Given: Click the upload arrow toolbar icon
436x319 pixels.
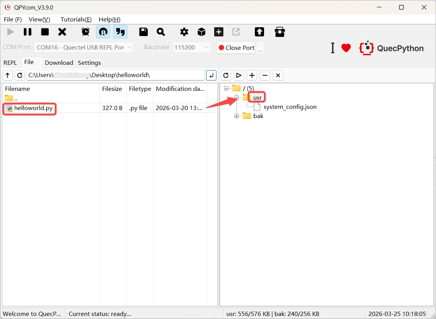Looking at the screenshot, I should tap(259, 32).
